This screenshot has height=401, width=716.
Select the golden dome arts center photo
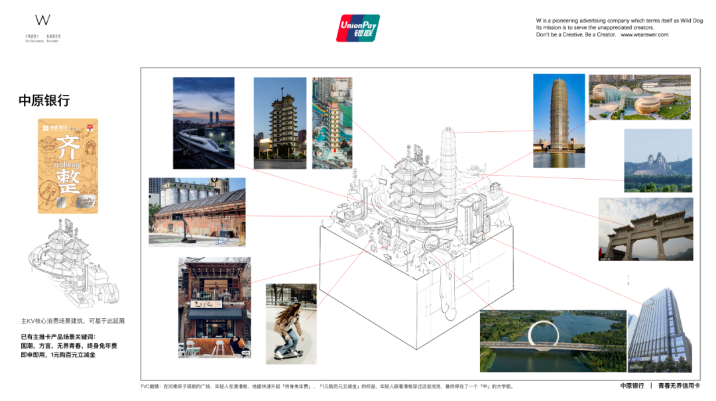[x=639, y=97]
